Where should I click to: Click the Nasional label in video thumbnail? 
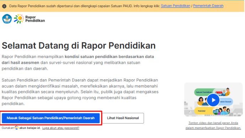[x=202, y=111]
